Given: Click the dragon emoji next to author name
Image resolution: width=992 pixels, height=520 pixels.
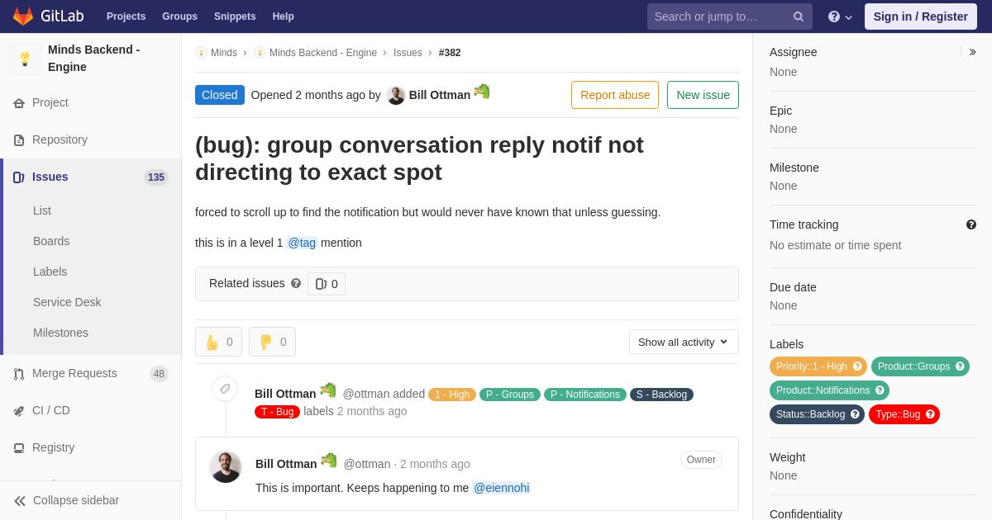Looking at the screenshot, I should [x=482, y=92].
